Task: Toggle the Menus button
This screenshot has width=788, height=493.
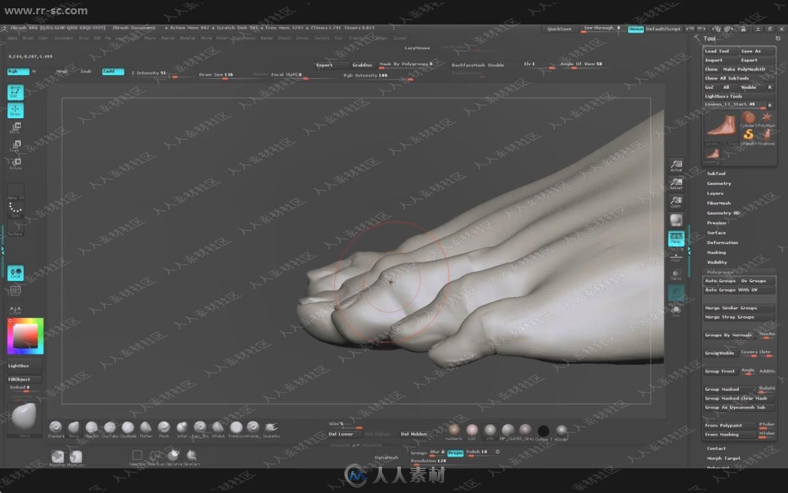Action: (635, 28)
